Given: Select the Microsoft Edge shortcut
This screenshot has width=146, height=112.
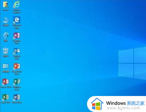Looking at the screenshot, I should pyautogui.click(x=17, y=20).
